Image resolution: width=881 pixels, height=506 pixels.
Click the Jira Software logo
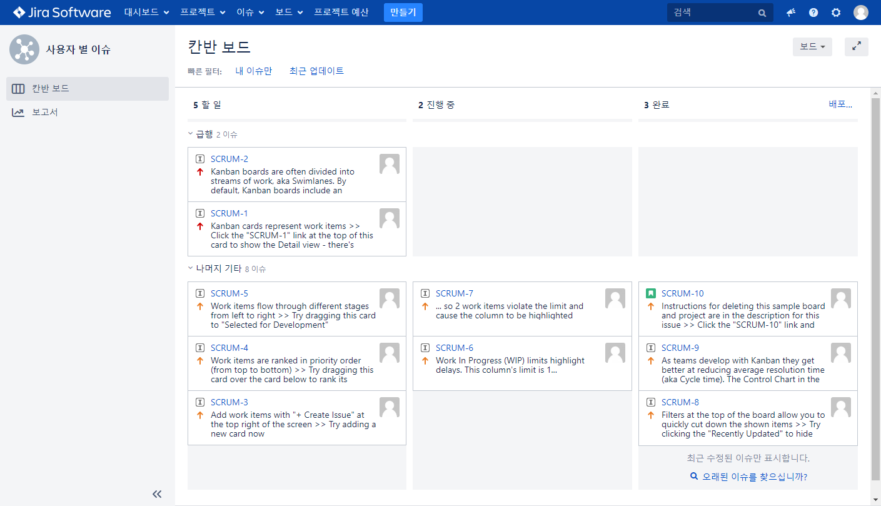[x=62, y=13]
